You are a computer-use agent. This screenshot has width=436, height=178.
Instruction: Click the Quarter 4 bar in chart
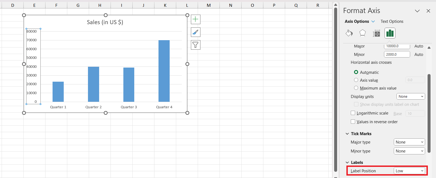tap(164, 71)
